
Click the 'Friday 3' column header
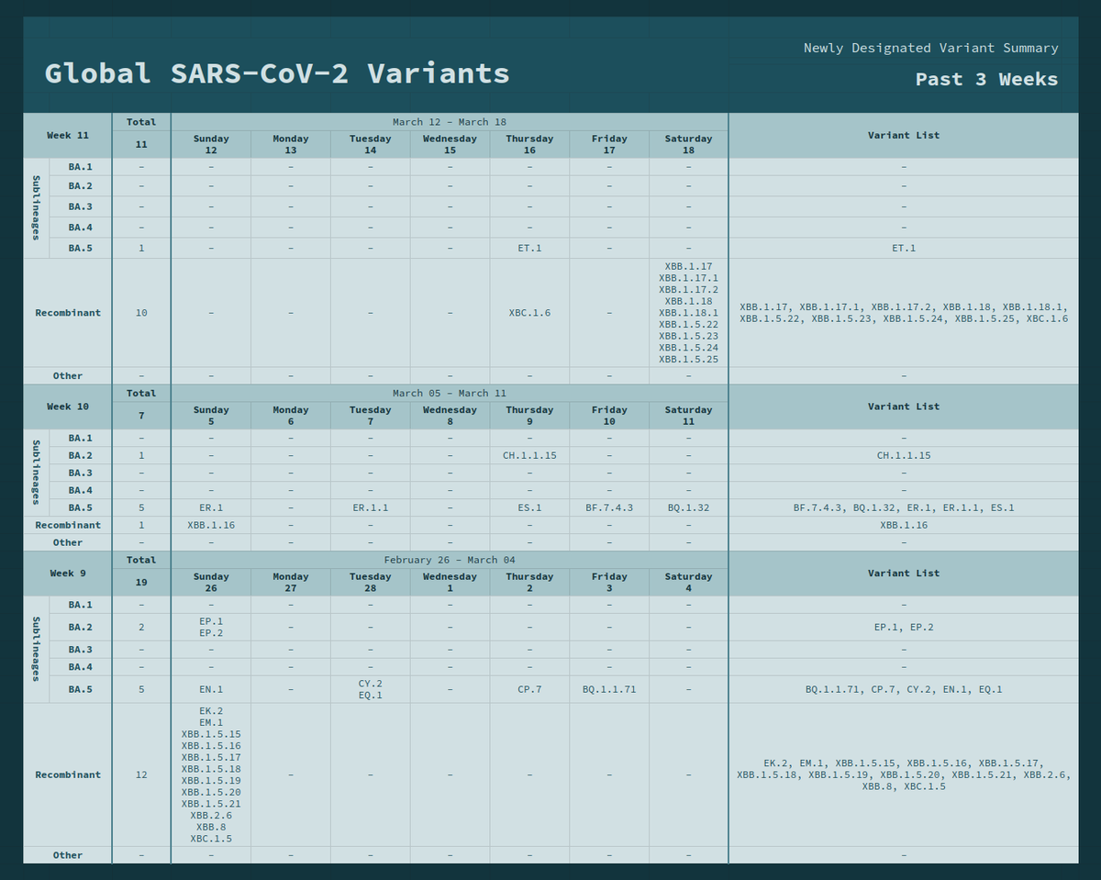pyautogui.click(x=609, y=583)
